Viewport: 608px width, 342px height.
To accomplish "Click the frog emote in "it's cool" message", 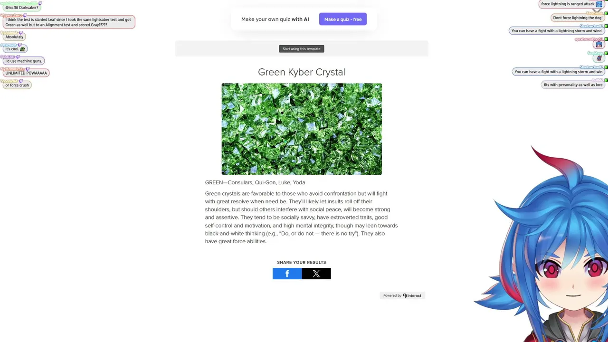I will click(22, 49).
